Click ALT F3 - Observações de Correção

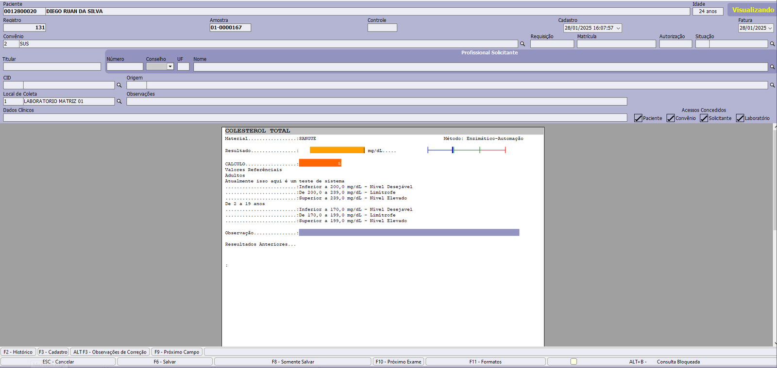[x=110, y=352]
